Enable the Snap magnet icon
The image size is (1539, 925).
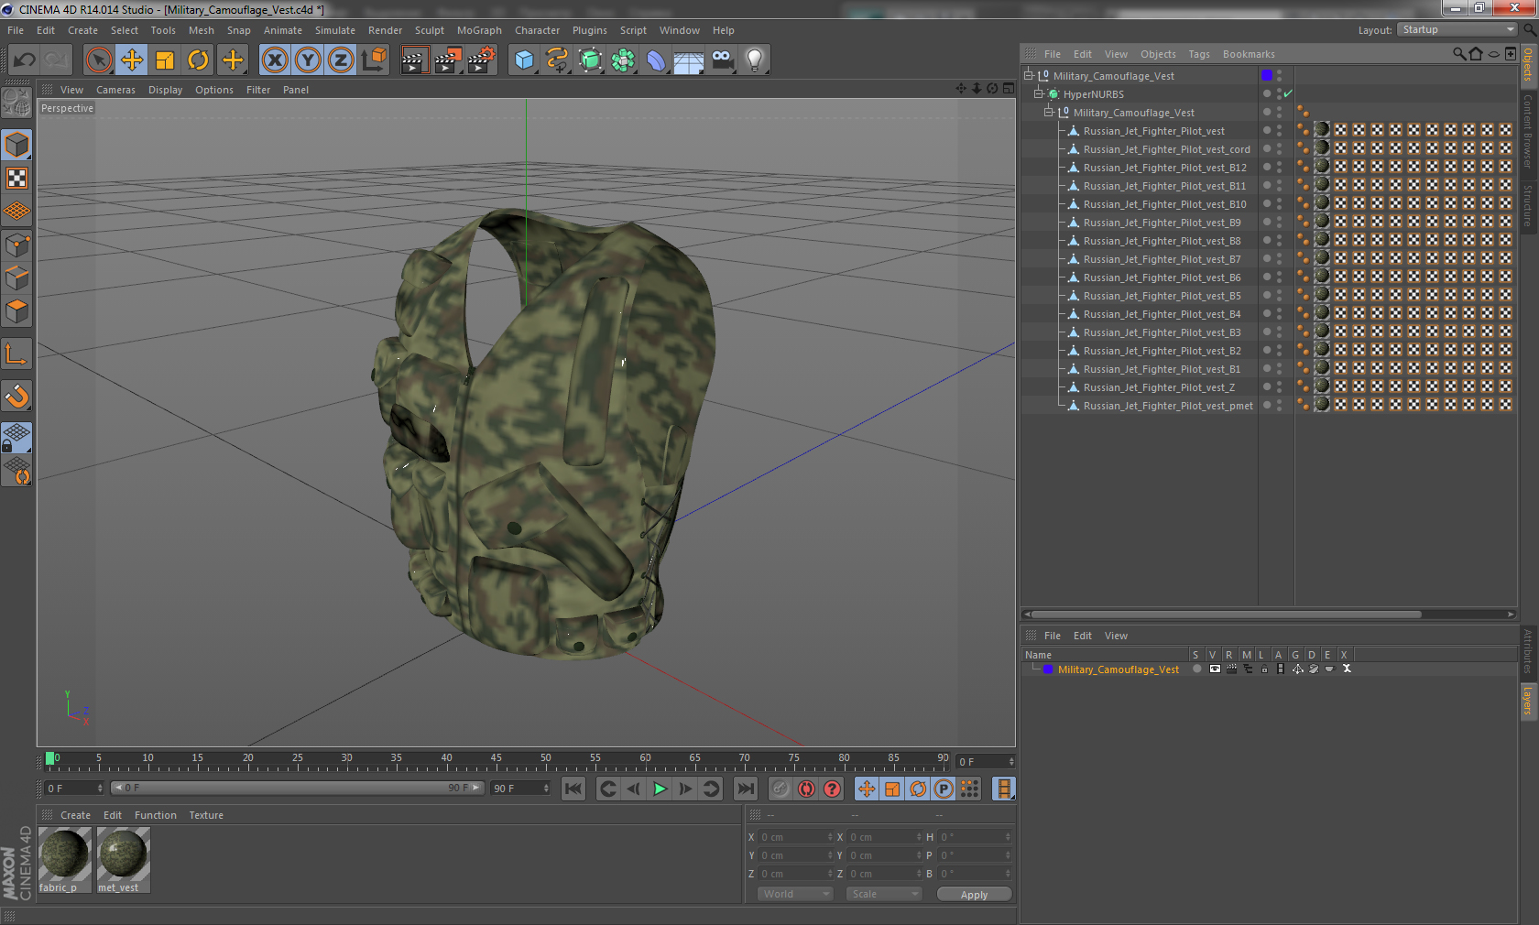point(16,396)
